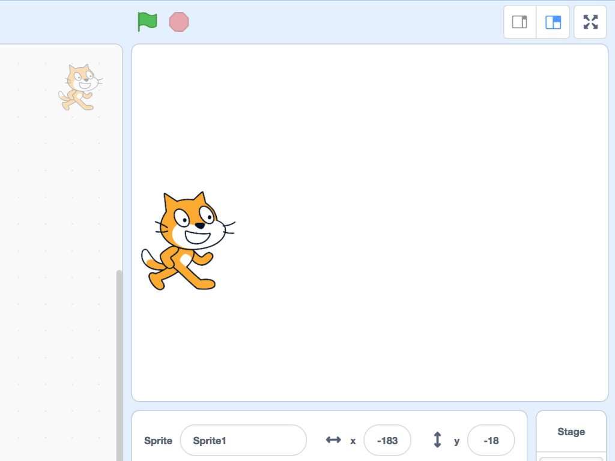This screenshot has height=461, width=615.
Task: Click the faded cat watermark in workspace
Action: click(81, 88)
